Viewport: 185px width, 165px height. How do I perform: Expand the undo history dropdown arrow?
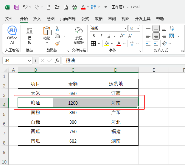[x=30, y=7]
